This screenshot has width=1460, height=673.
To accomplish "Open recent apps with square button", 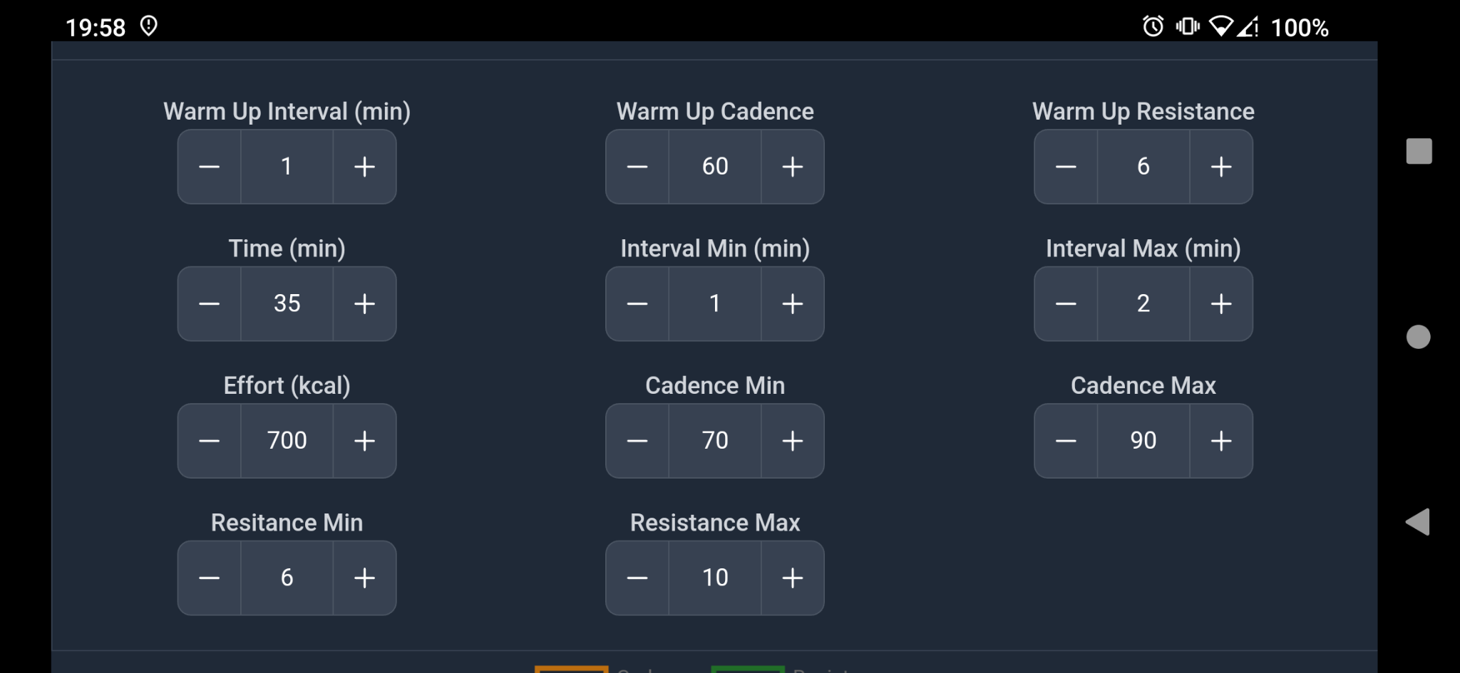I will tap(1419, 151).
